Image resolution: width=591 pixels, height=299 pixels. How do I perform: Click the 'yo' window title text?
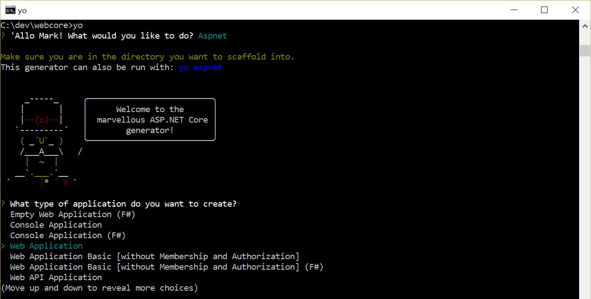click(x=22, y=10)
